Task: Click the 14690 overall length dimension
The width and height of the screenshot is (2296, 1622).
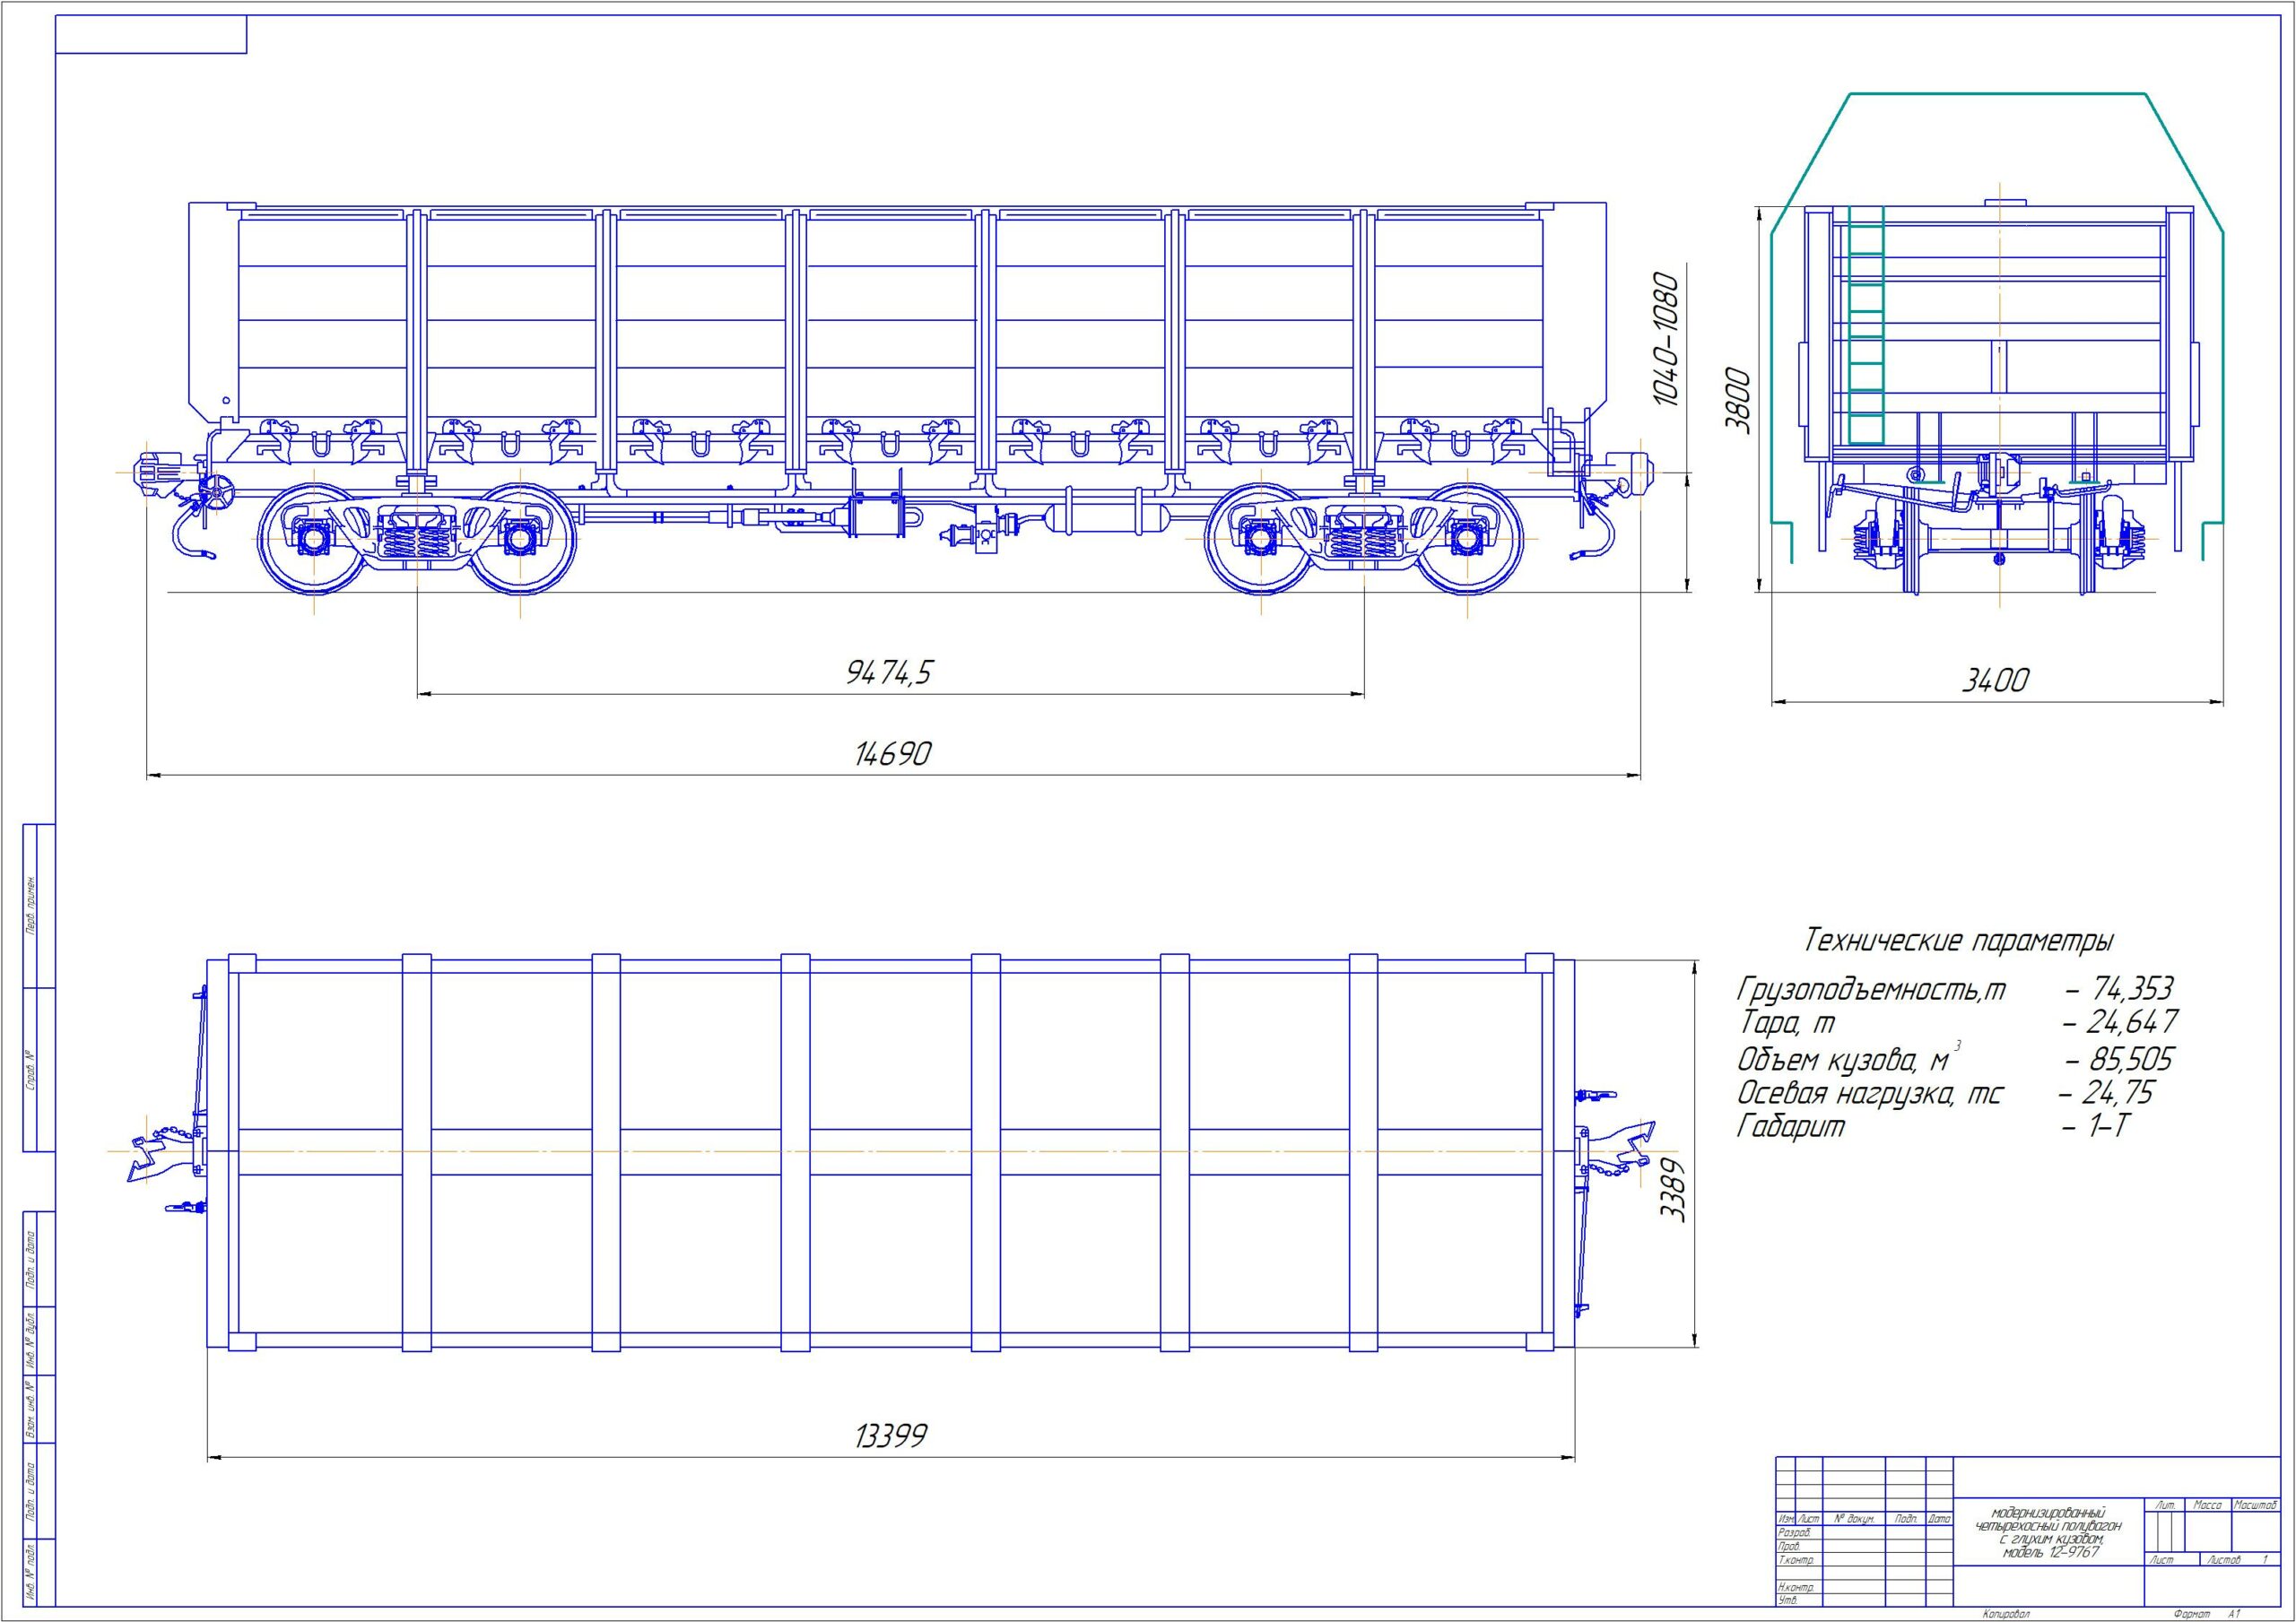Action: click(x=892, y=753)
